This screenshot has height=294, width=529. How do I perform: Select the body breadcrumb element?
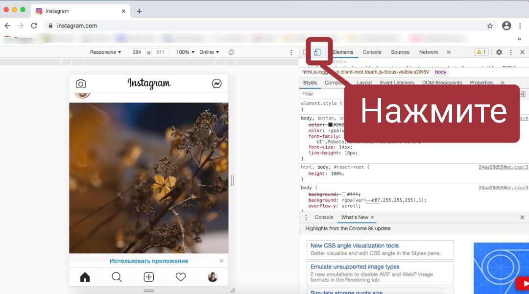tap(441, 72)
